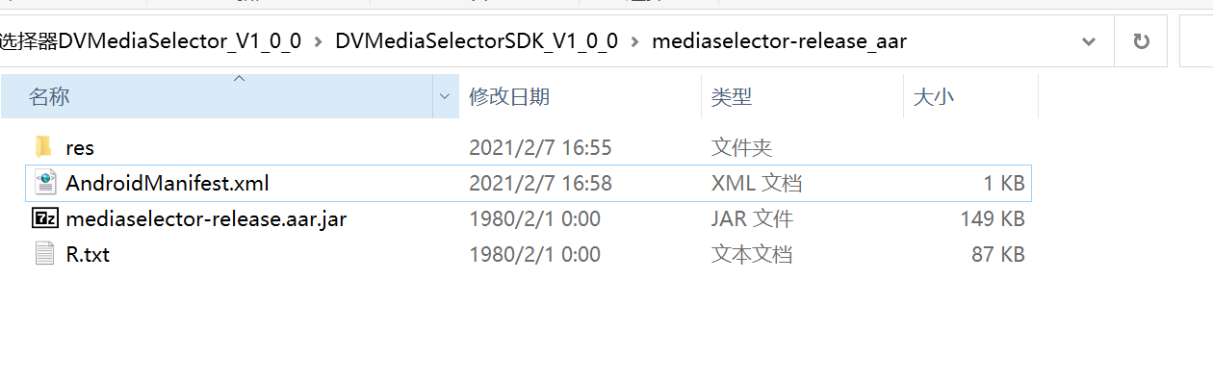Select the res folder icon
The width and height of the screenshot is (1213, 382).
43,147
